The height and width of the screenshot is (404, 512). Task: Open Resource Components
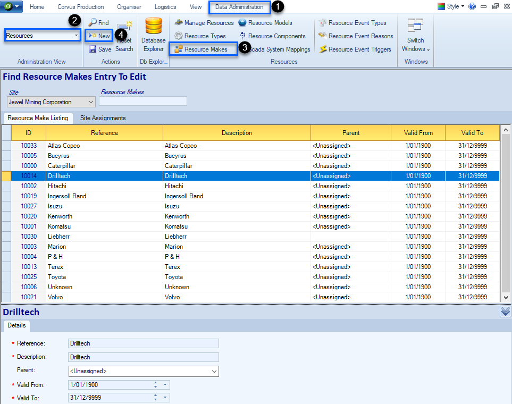272,36
